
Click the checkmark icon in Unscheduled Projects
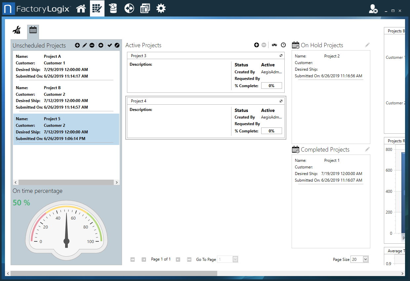click(110, 45)
